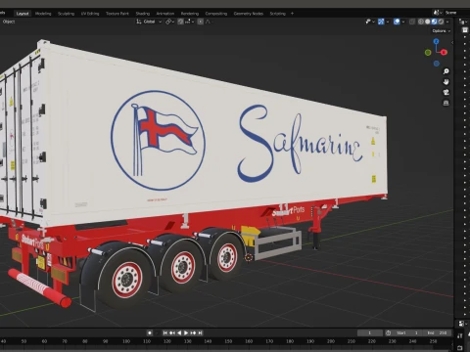Image resolution: width=470 pixels, height=352 pixels.
Task: Open the Sculpting workspace tab
Action: 66,14
